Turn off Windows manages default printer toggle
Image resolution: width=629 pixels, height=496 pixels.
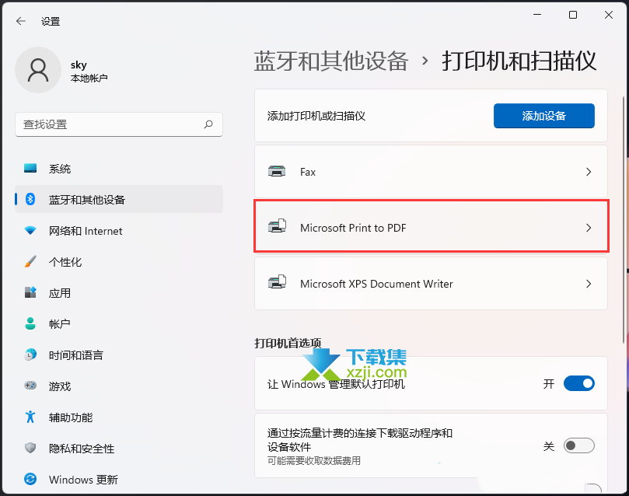point(579,383)
